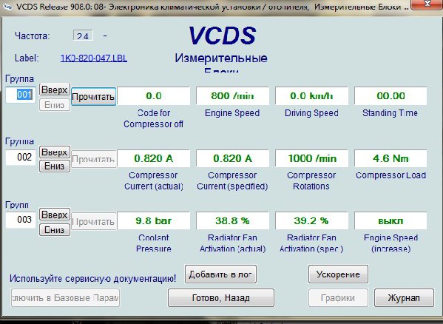Image resolution: width=443 pixels, height=324 pixels.
Task: Click Прочитать button for group 001
Action: point(93,97)
